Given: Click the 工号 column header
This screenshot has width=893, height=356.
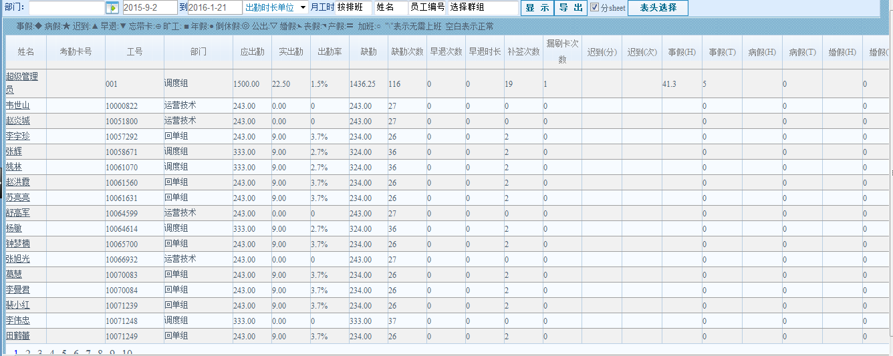Looking at the screenshot, I should point(134,51).
